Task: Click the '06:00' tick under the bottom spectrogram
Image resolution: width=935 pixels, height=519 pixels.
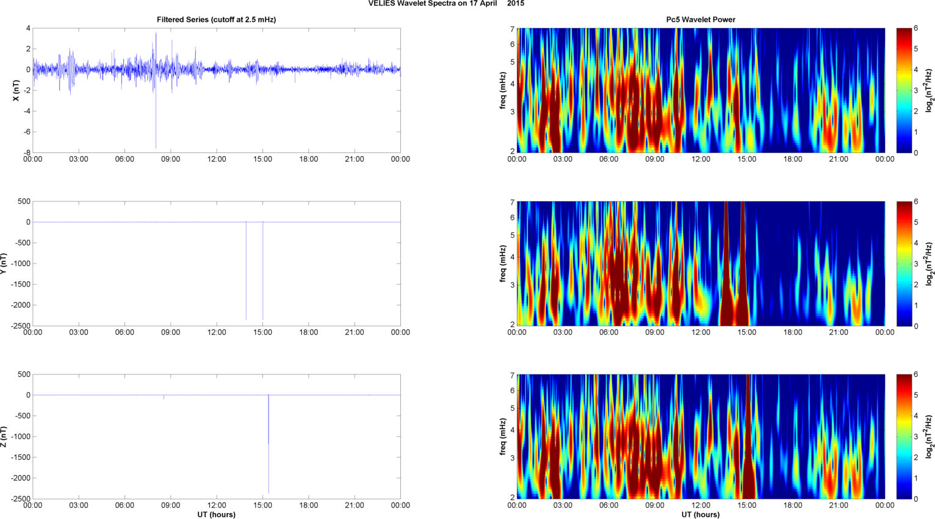Action: pyautogui.click(x=609, y=505)
